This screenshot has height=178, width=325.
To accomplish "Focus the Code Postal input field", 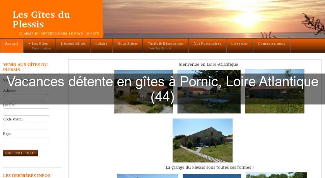I will click(27, 126).
